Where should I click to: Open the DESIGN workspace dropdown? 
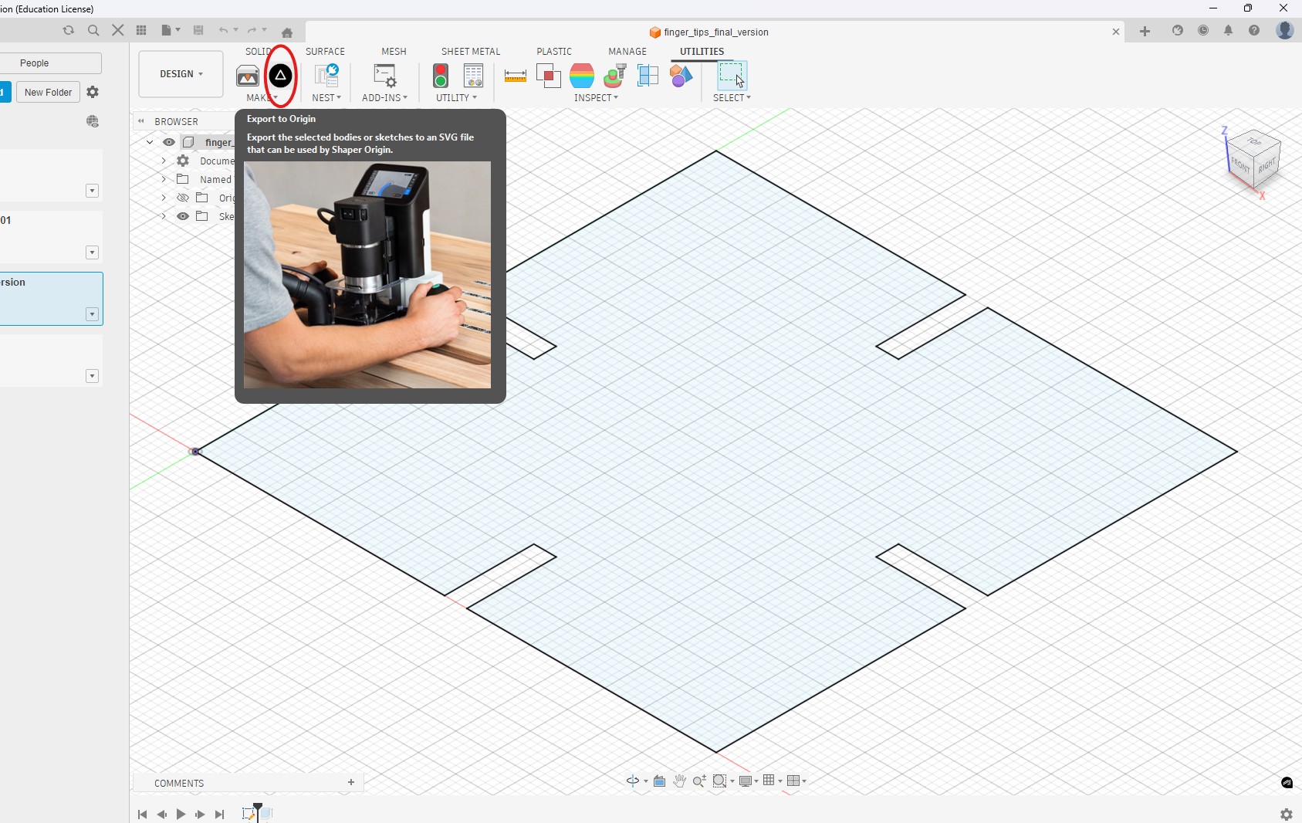pyautogui.click(x=181, y=74)
